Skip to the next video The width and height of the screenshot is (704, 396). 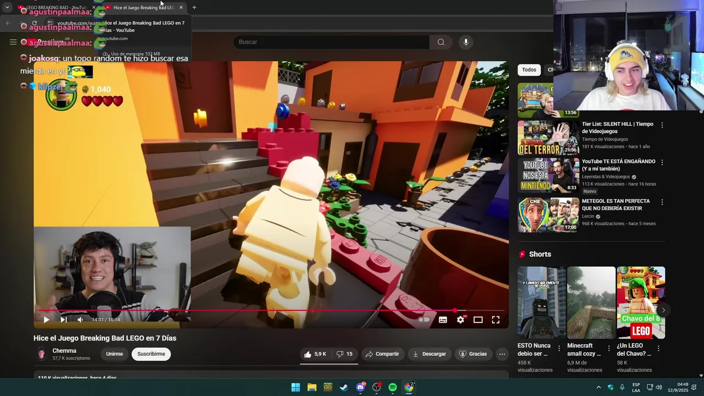click(63, 320)
